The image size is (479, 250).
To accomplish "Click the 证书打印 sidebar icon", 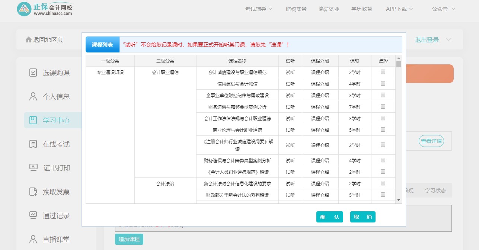I will click(x=33, y=168).
